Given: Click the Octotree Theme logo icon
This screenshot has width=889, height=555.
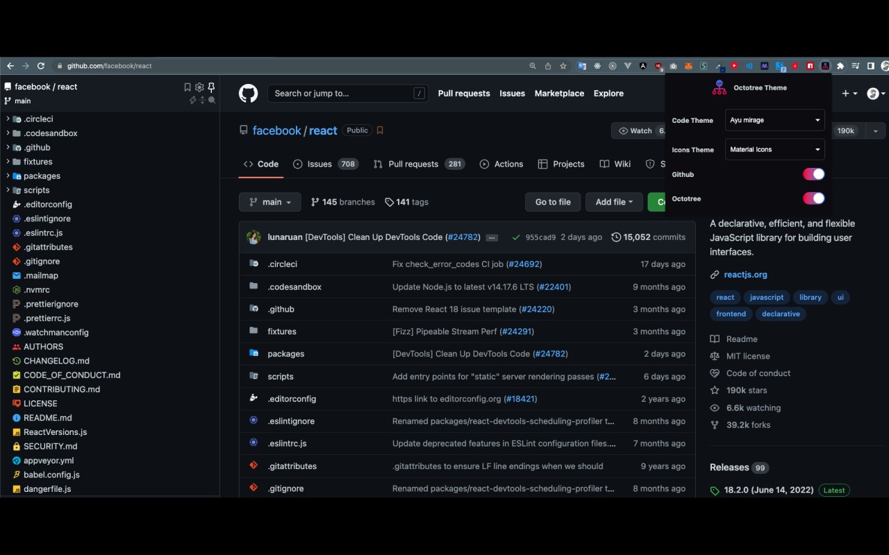Looking at the screenshot, I should pos(720,87).
